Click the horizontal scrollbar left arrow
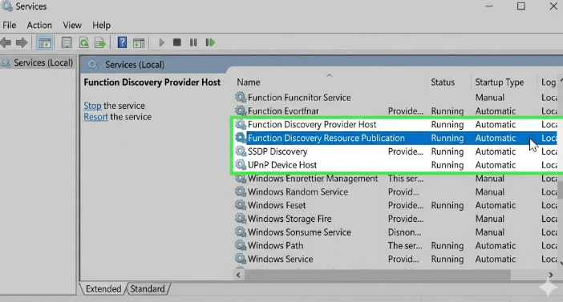Viewport: 563px width, 302px height. coord(238,275)
